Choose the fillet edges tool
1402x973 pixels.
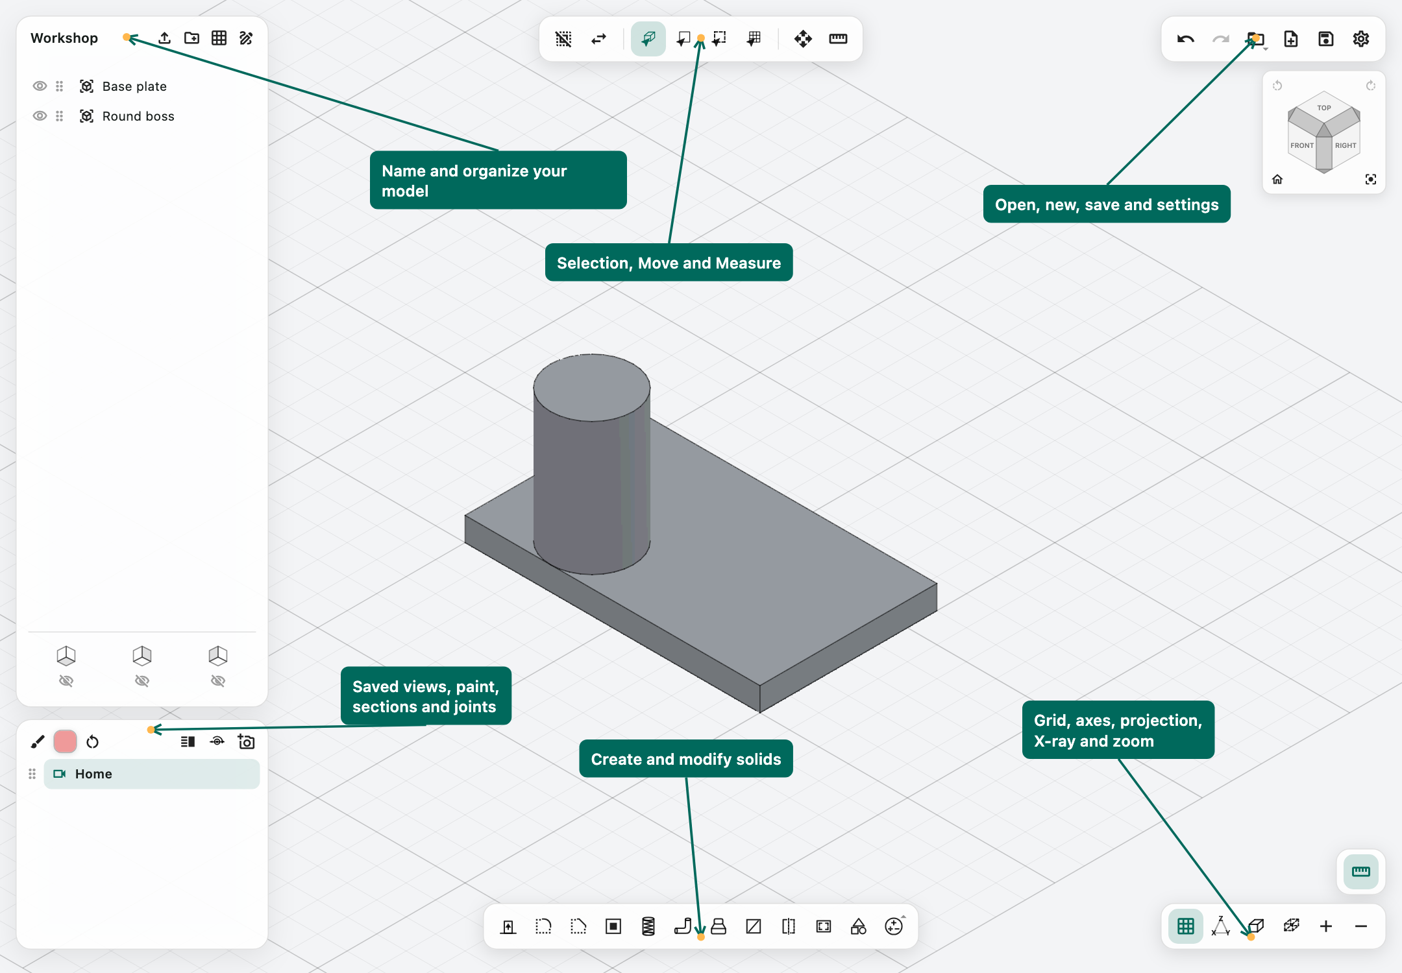543,926
